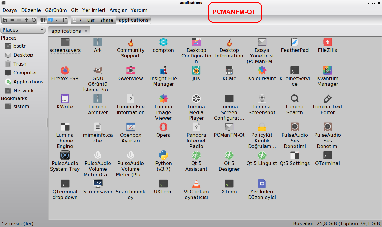Go back using the left arrow

pos(12,20)
